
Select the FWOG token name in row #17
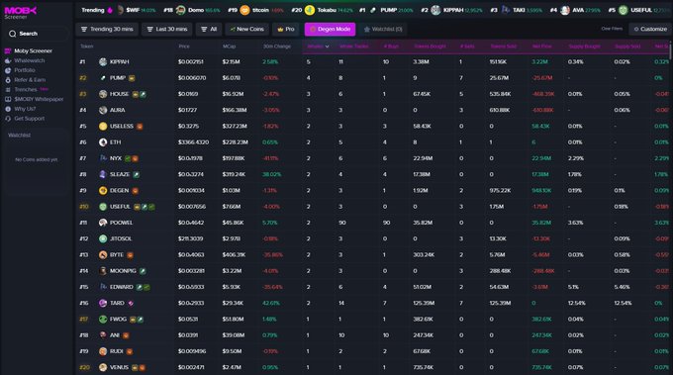(x=118, y=320)
